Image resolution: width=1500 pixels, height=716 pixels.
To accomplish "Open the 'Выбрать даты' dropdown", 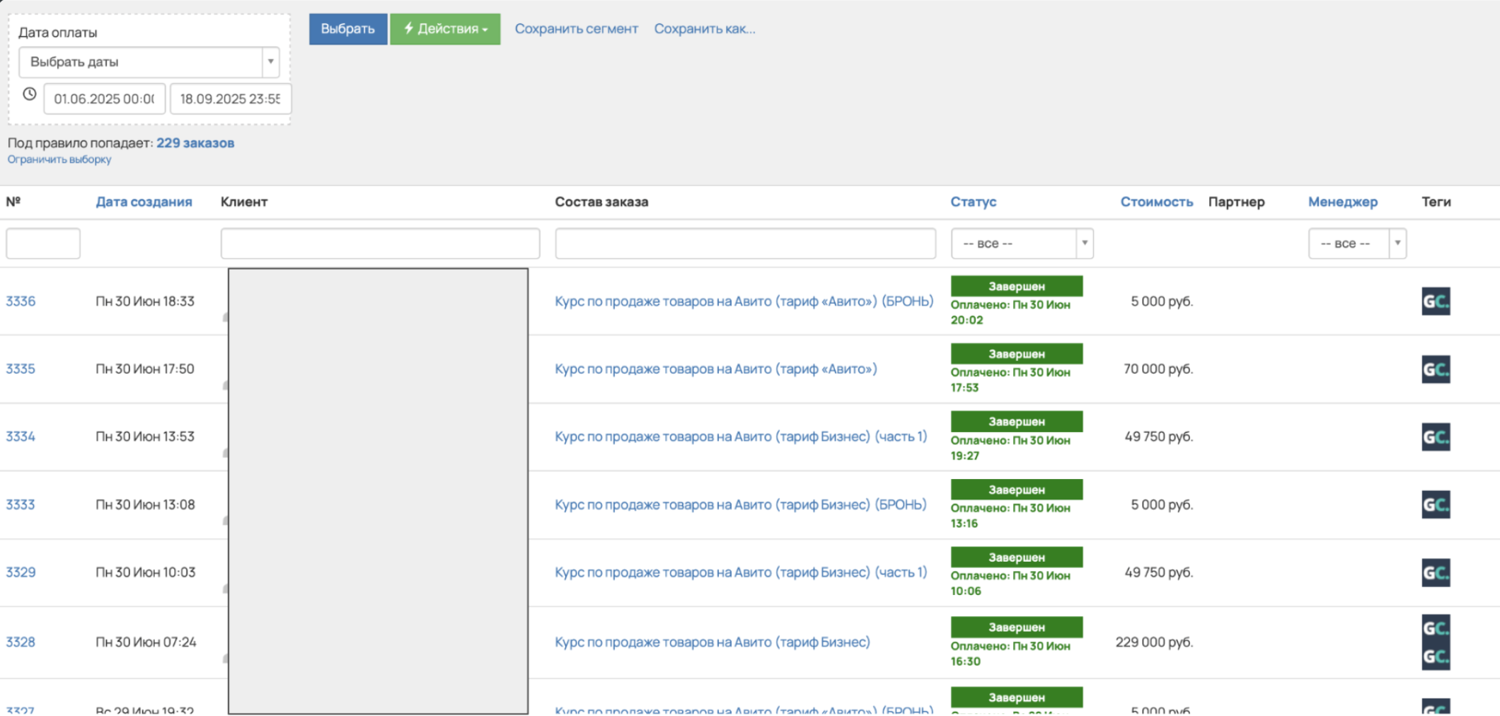I will pyautogui.click(x=149, y=62).
